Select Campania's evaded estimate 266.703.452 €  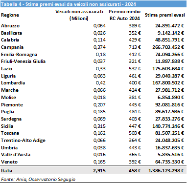pos(168,47)
